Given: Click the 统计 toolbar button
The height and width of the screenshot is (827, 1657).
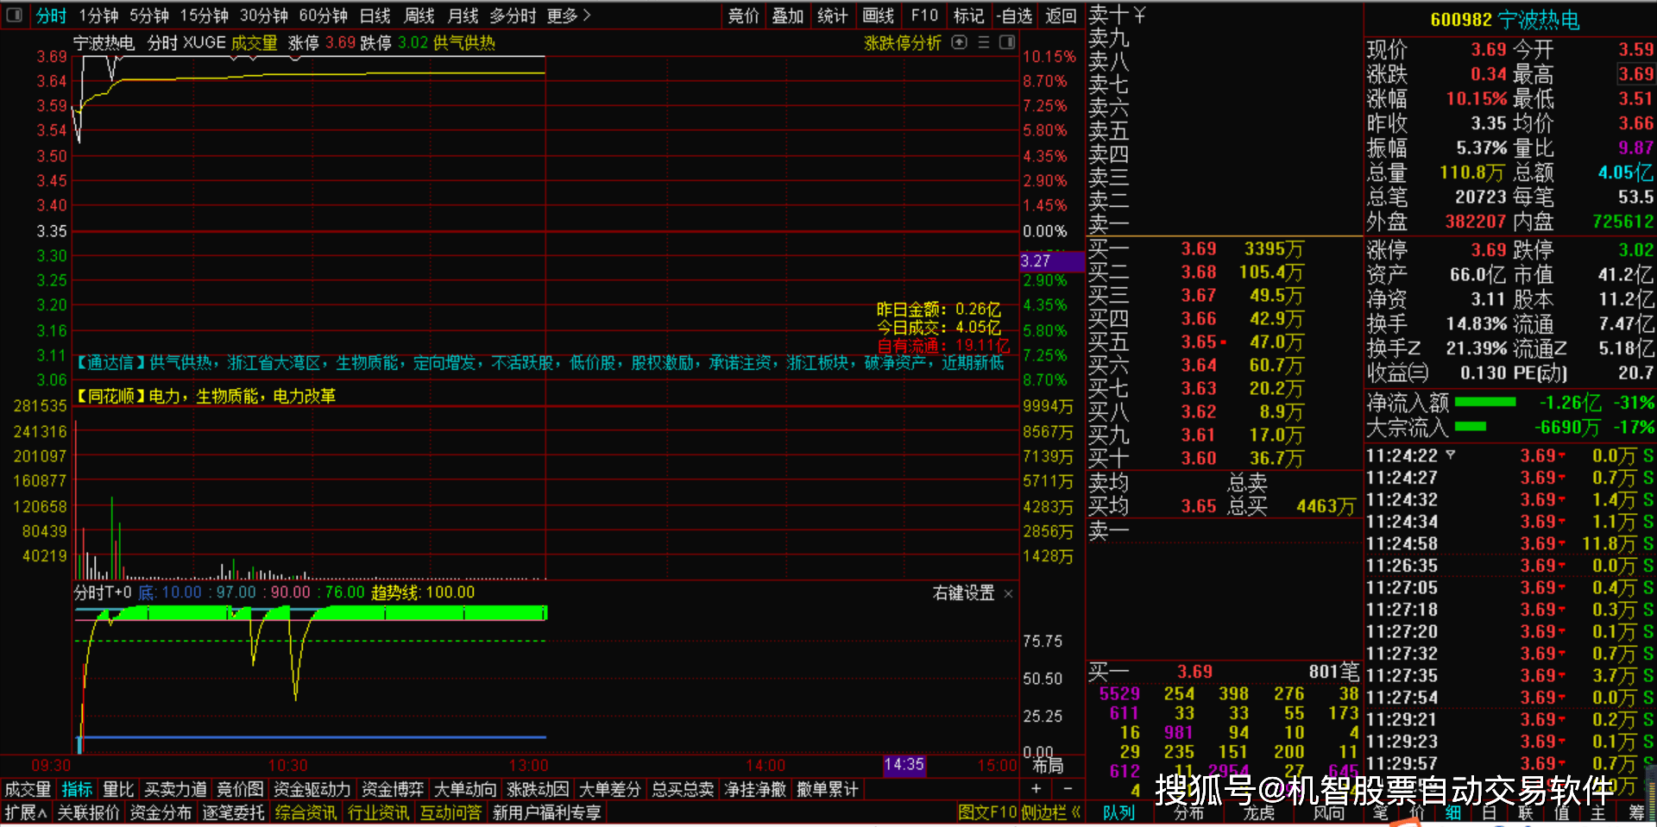Looking at the screenshot, I should coord(833,16).
